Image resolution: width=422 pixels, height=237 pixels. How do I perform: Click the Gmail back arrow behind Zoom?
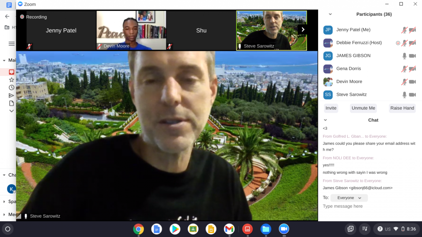tap(7, 16)
